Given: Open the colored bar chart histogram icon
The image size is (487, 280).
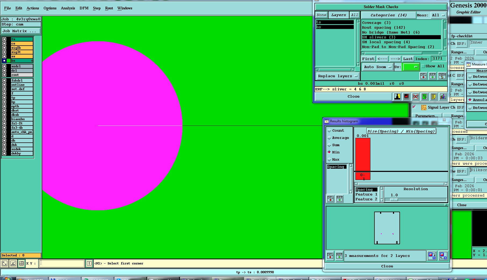Looking at the screenshot, I should pyautogui.click(x=443, y=97).
